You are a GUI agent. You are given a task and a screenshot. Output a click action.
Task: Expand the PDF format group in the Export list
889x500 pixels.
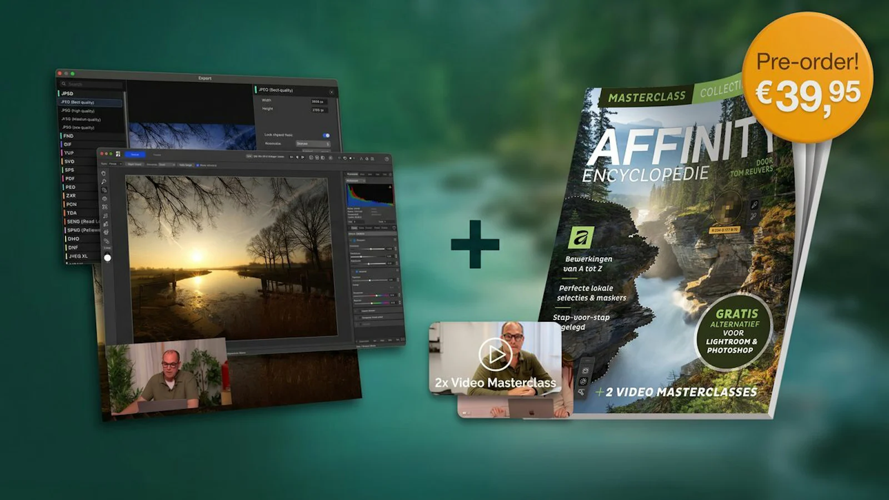(81, 178)
